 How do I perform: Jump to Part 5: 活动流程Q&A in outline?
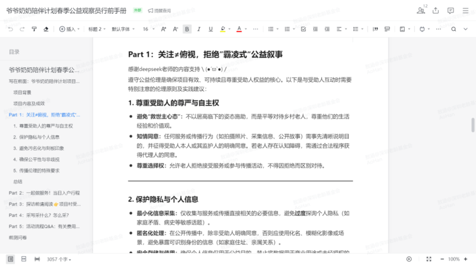coord(44,226)
